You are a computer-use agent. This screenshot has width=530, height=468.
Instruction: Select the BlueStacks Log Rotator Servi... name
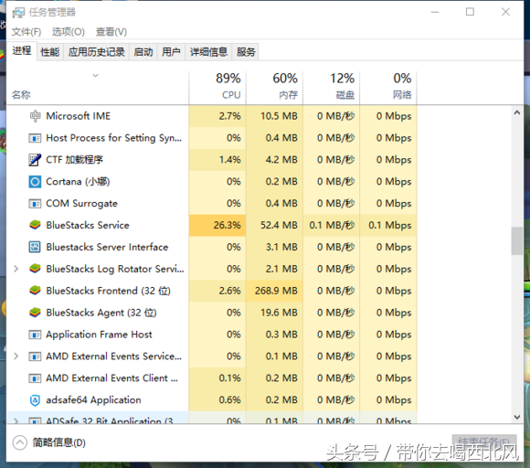click(x=115, y=269)
